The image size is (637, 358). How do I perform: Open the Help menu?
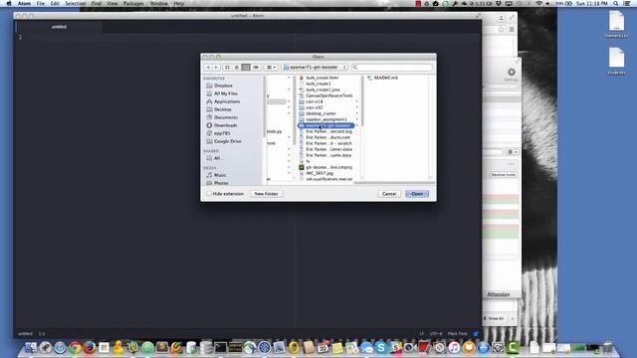pyautogui.click(x=179, y=4)
